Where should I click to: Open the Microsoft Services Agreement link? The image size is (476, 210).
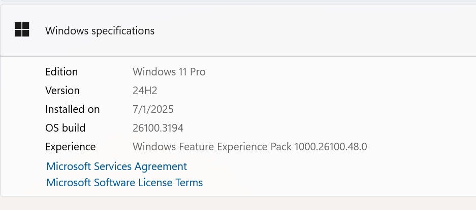(116, 166)
